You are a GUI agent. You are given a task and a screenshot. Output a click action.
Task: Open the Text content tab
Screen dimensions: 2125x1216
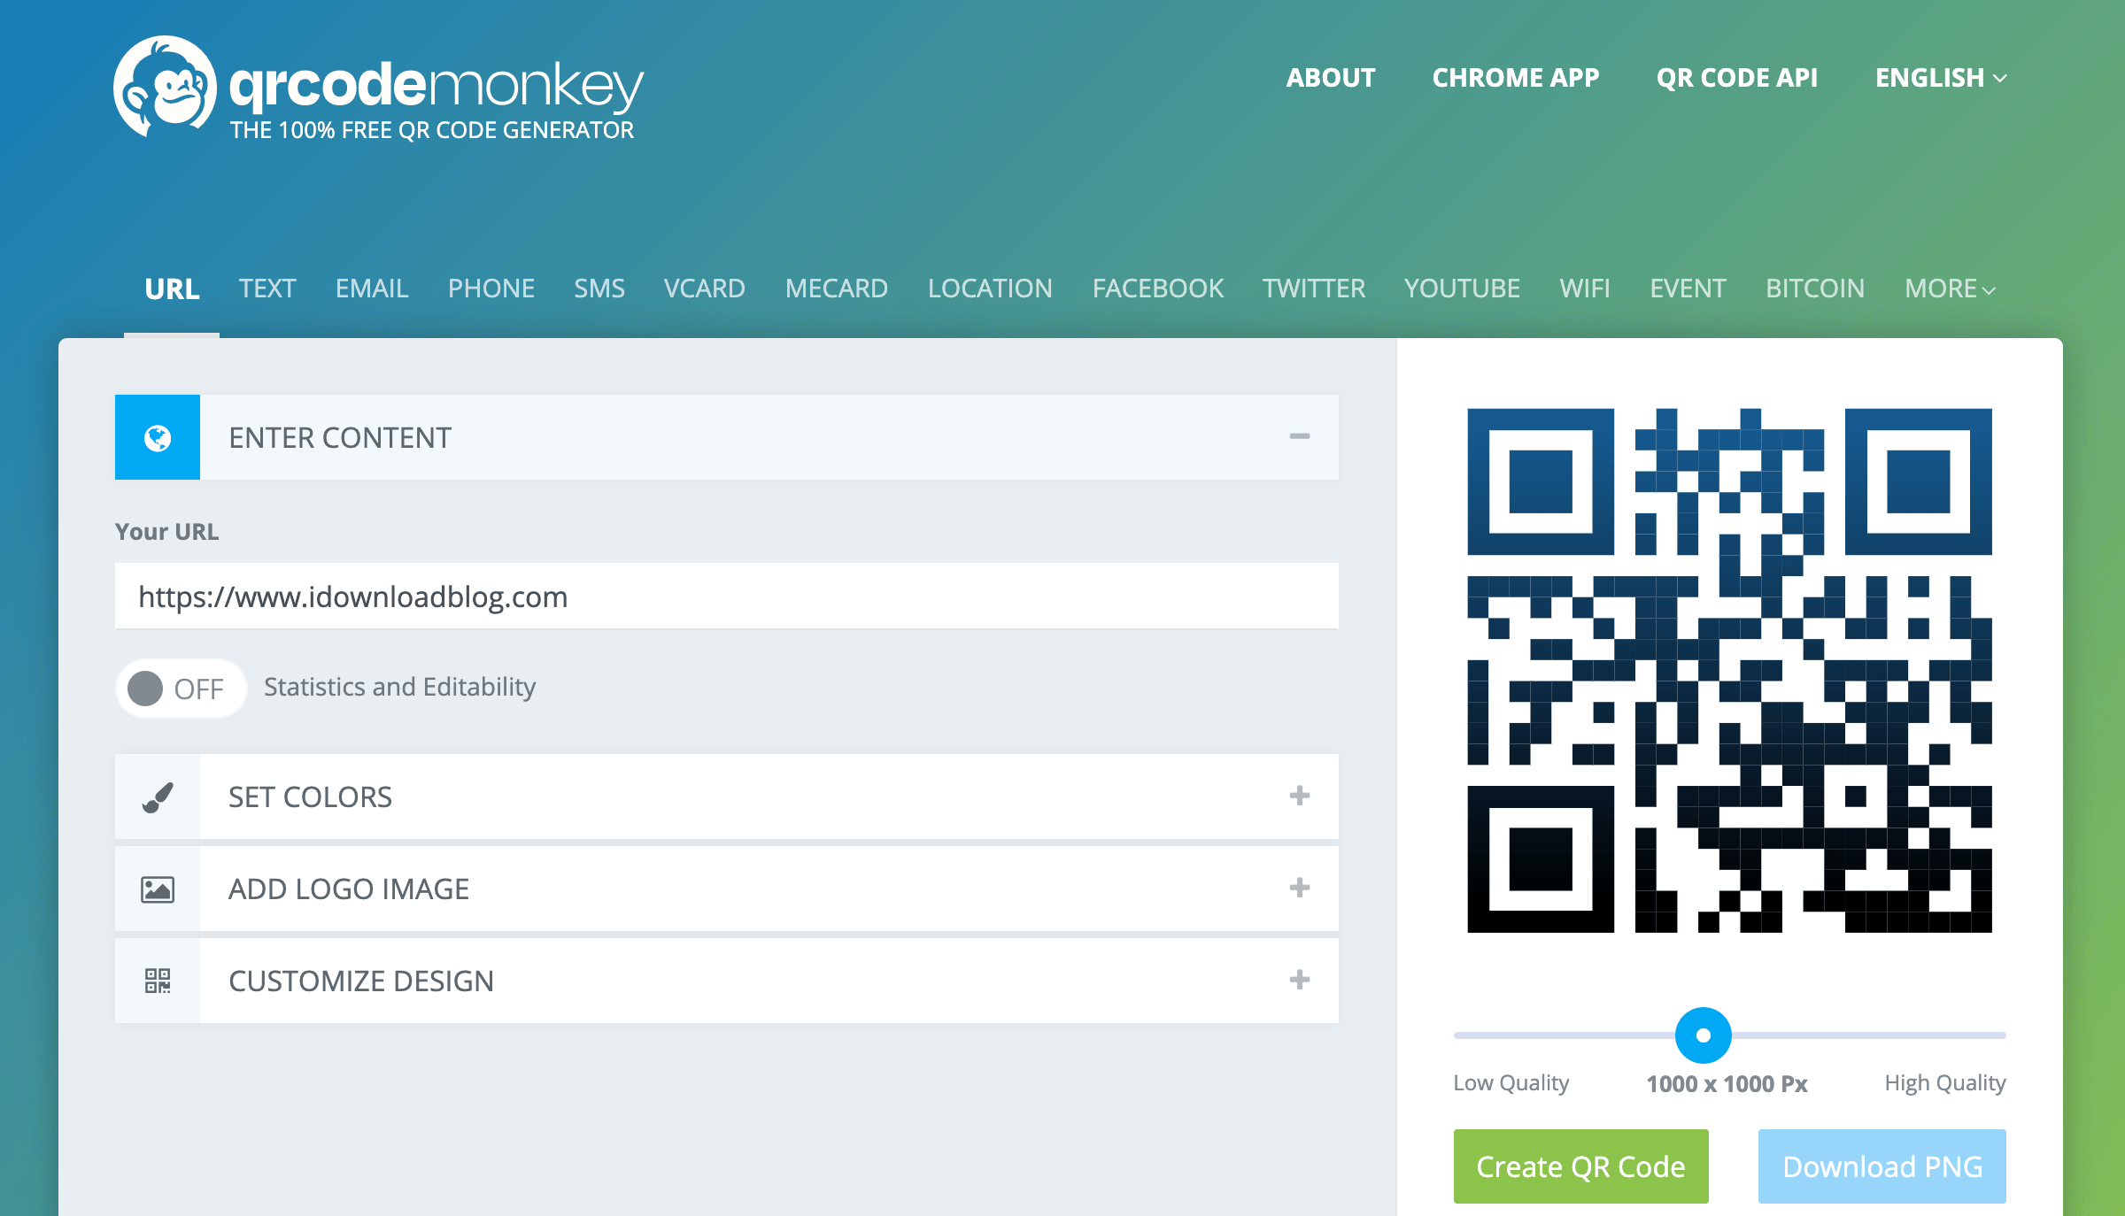pos(267,289)
